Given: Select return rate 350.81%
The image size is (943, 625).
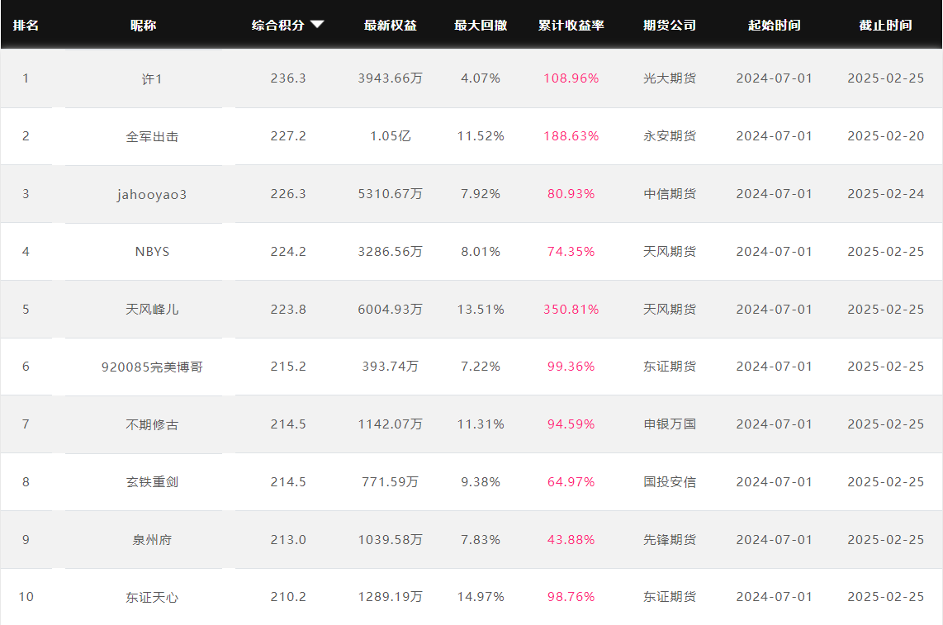Looking at the screenshot, I should point(571,309).
